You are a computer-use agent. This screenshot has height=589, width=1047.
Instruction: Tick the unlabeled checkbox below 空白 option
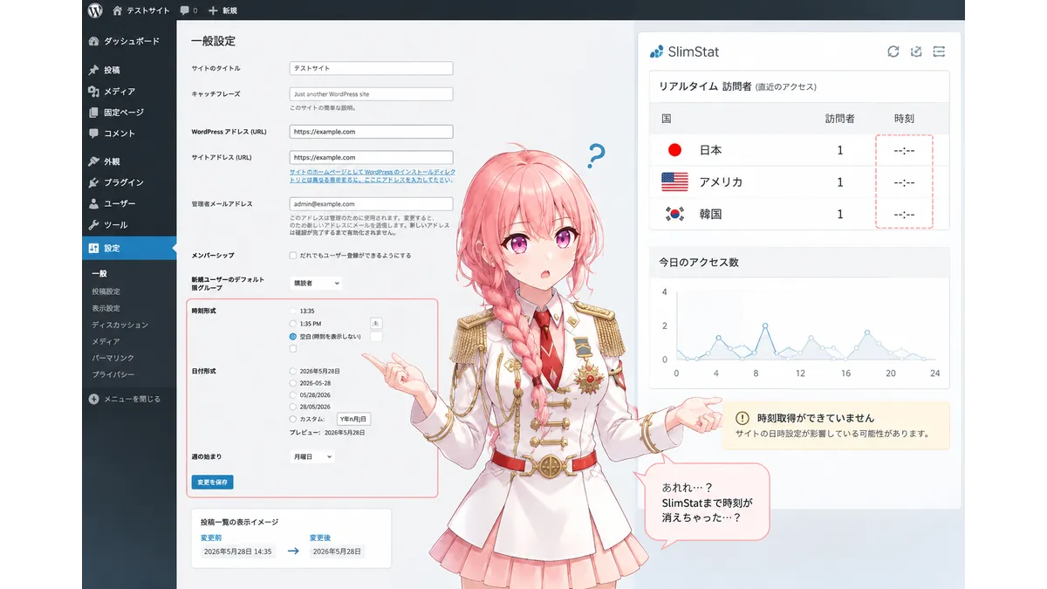[x=293, y=349]
